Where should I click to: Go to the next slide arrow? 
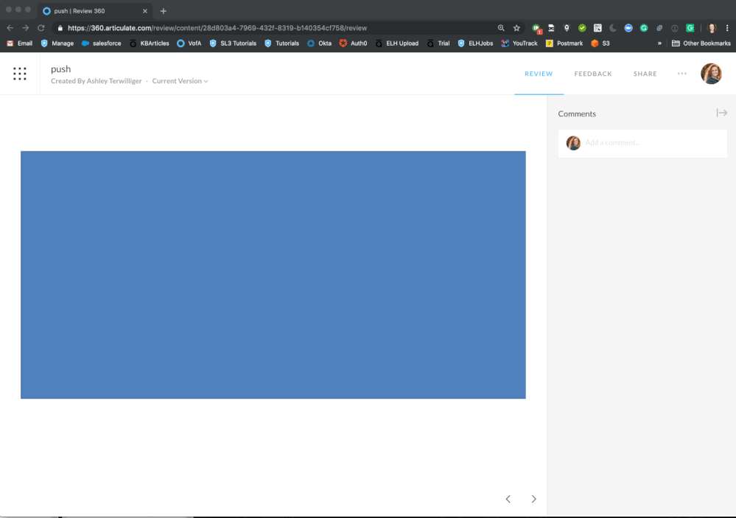coord(533,499)
